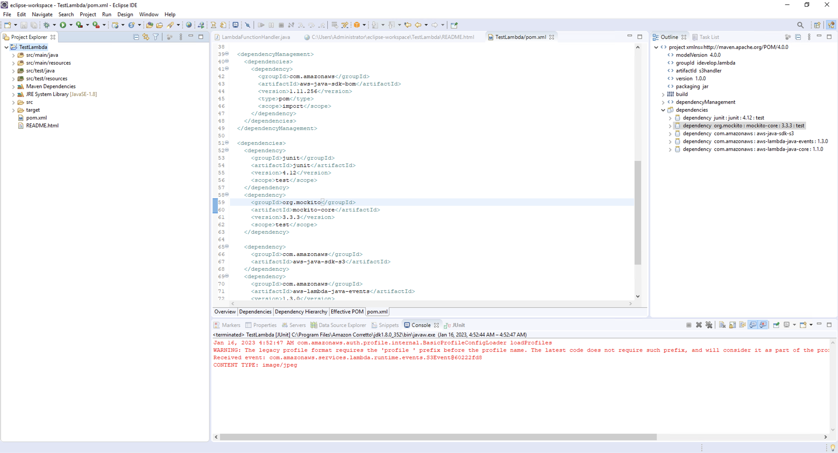838x453 pixels.
Task: Open the Effective POM tab
Action: [347, 312]
